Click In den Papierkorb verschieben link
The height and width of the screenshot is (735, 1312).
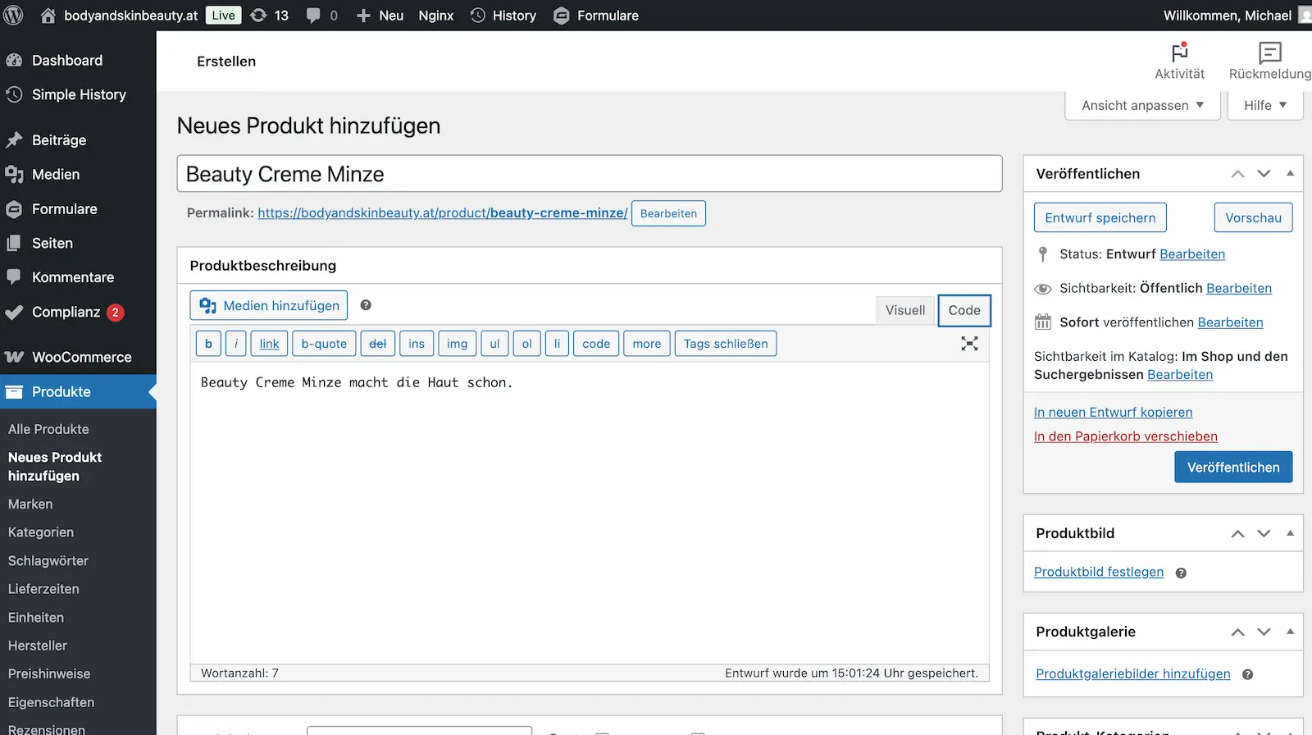[1125, 436]
